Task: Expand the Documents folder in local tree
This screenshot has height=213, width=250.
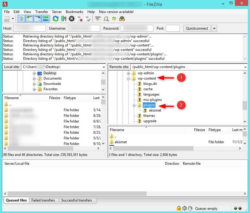Action: point(34,78)
